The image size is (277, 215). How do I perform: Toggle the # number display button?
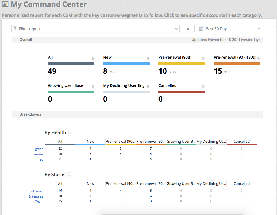click(x=188, y=29)
